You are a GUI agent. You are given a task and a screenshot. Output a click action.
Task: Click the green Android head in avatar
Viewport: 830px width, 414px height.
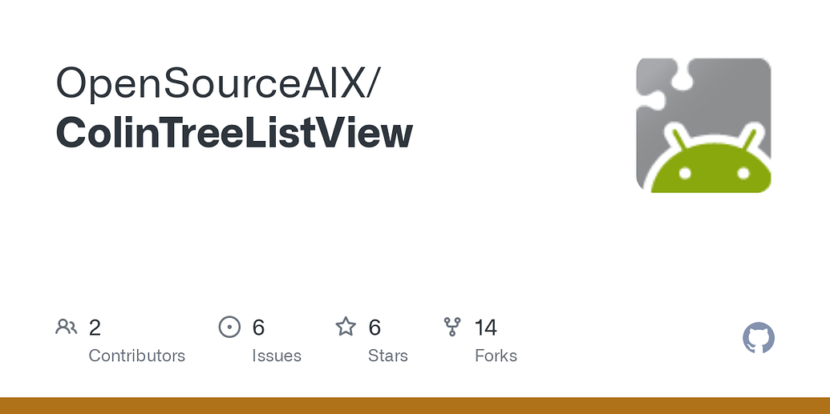pyautogui.click(x=711, y=165)
